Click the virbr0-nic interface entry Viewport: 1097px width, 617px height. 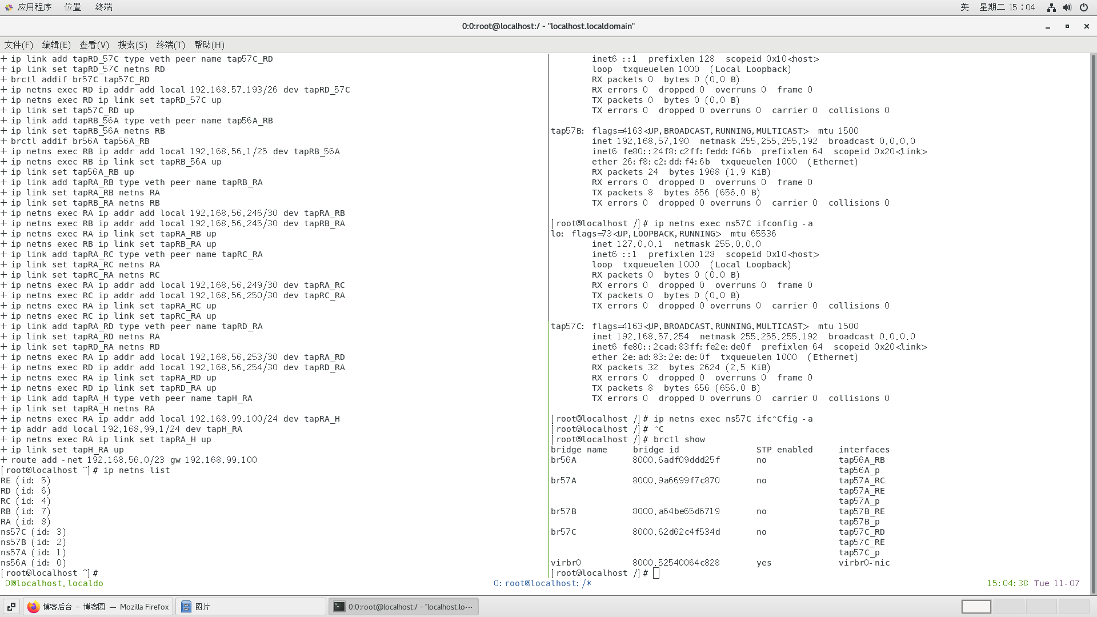tap(864, 563)
